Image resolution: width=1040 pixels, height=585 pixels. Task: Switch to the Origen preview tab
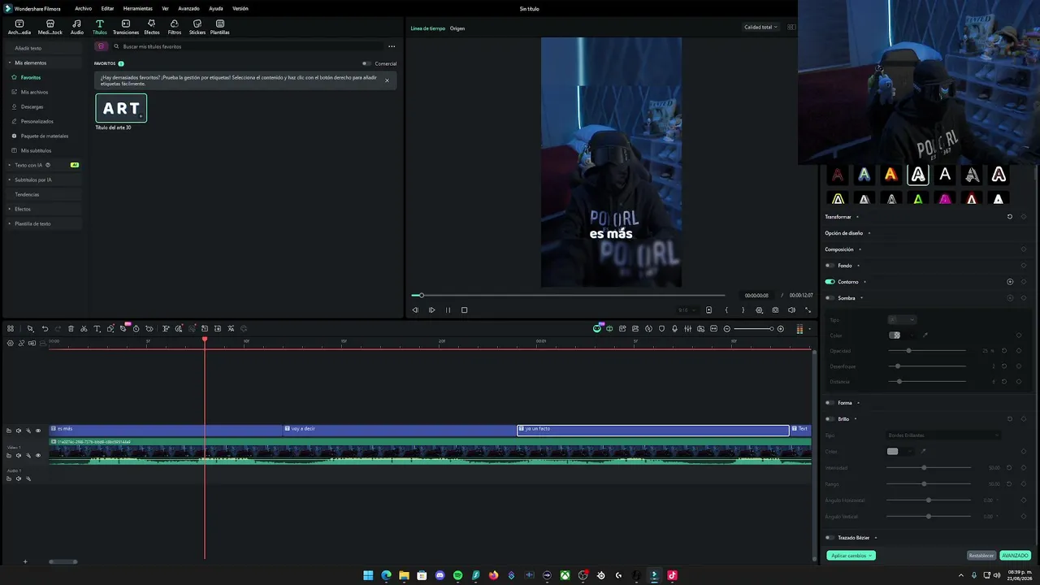[457, 28]
